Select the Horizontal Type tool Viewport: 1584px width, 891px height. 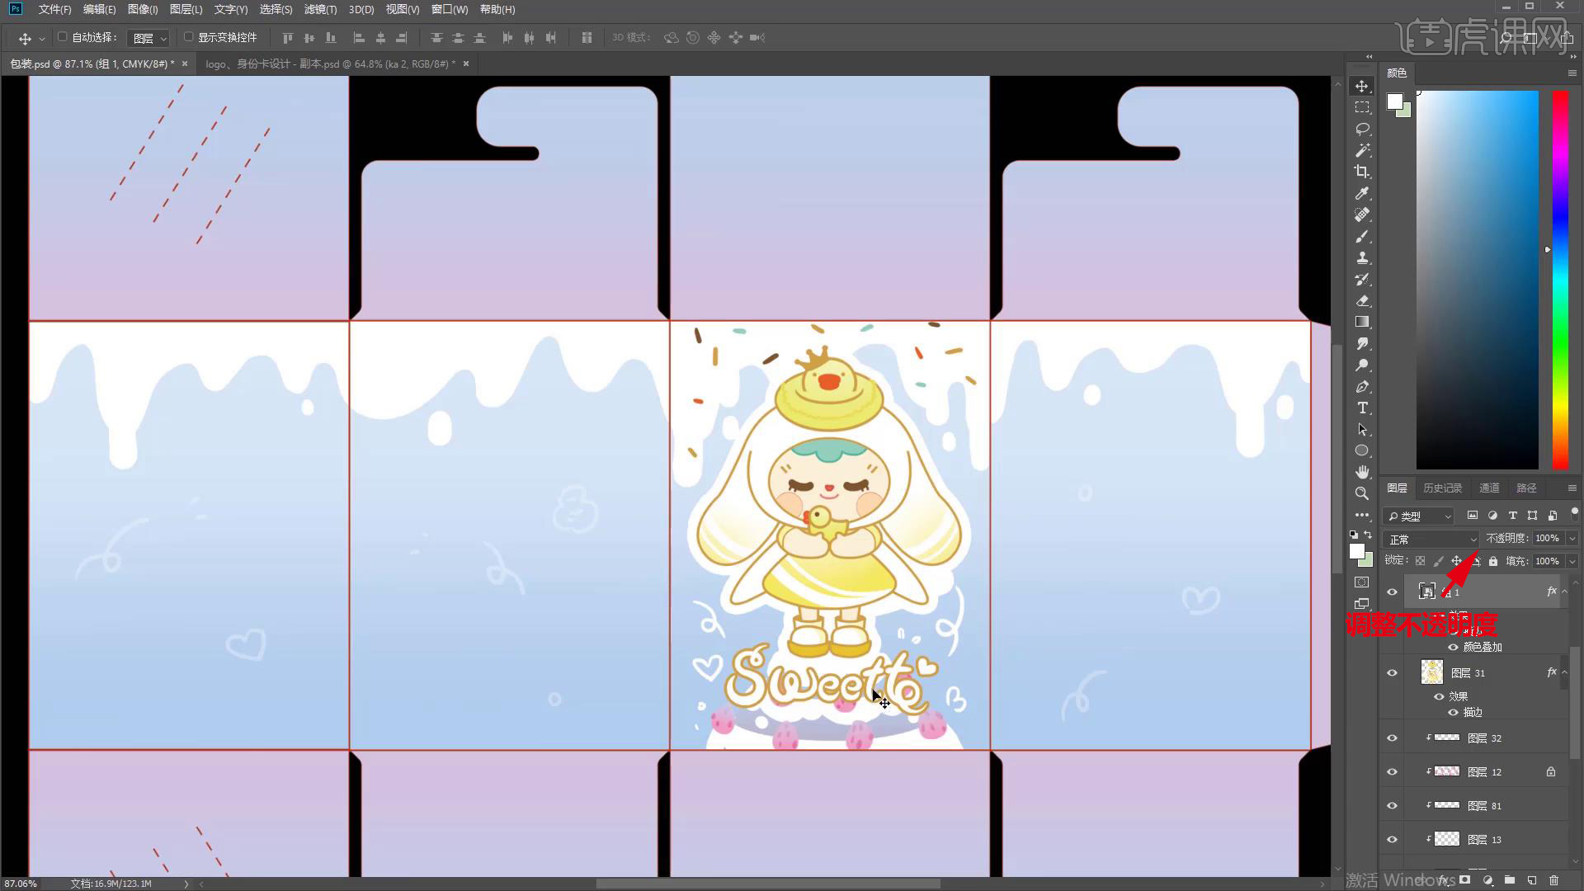1362,408
